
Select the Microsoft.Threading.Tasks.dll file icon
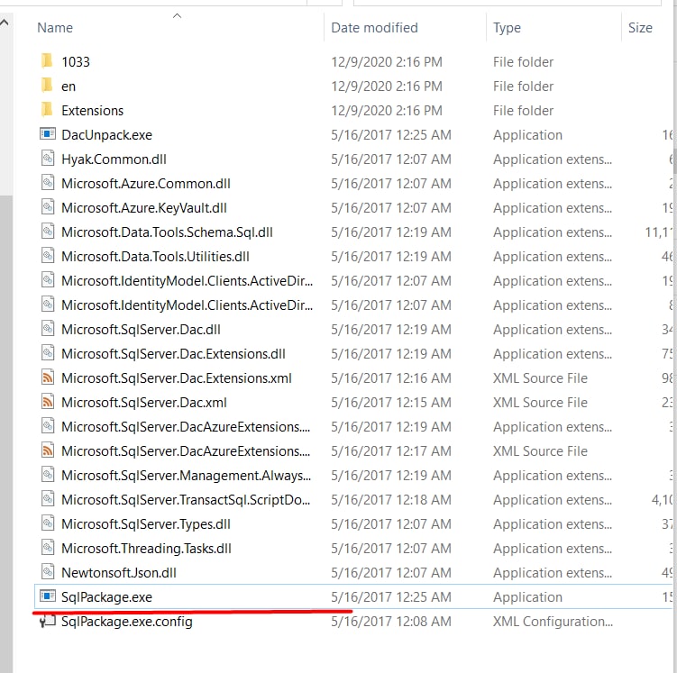click(48, 548)
